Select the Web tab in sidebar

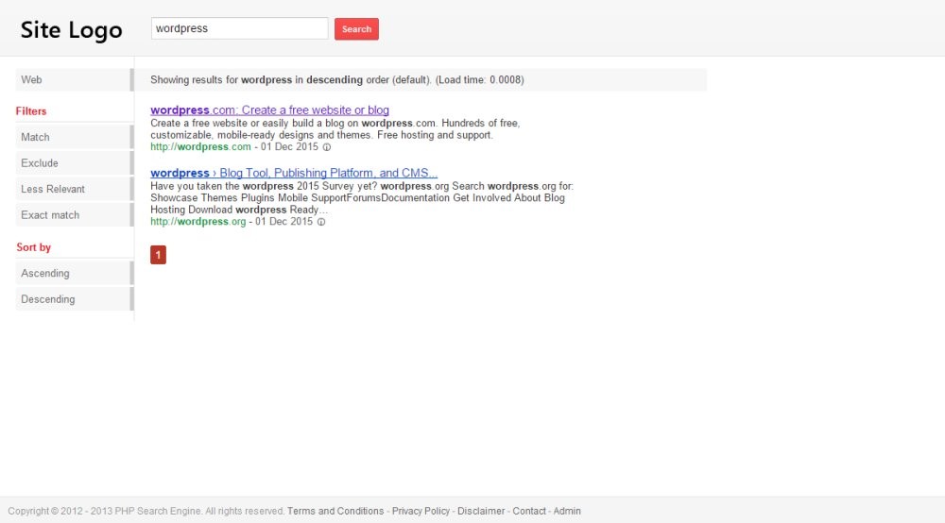pyautogui.click(x=74, y=80)
